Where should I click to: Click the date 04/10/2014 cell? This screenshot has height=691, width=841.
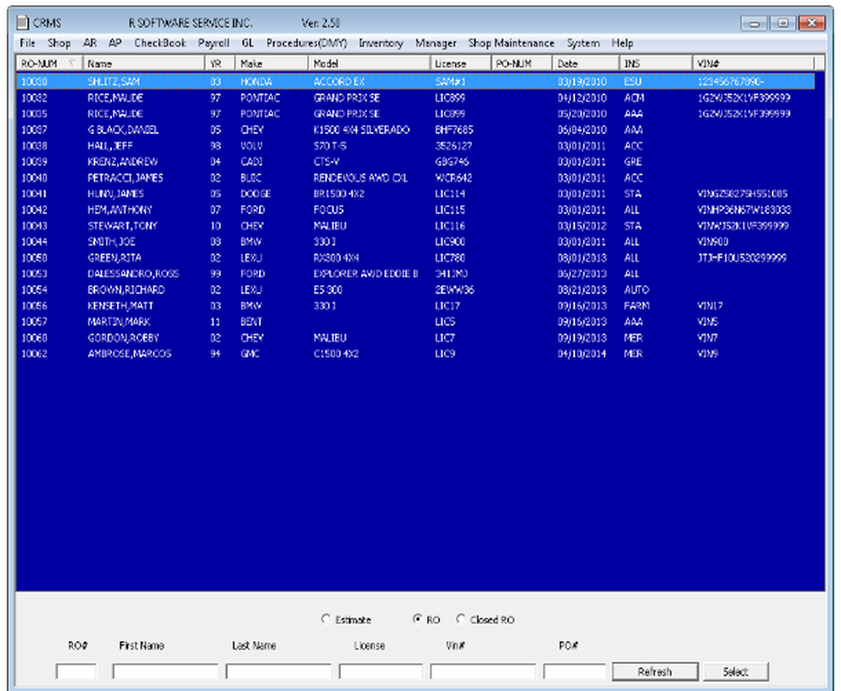coord(582,353)
